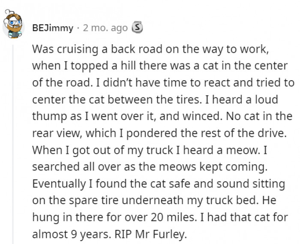Click the line starting "when I topped a hill"
300x244 pixels.
(x=160, y=66)
